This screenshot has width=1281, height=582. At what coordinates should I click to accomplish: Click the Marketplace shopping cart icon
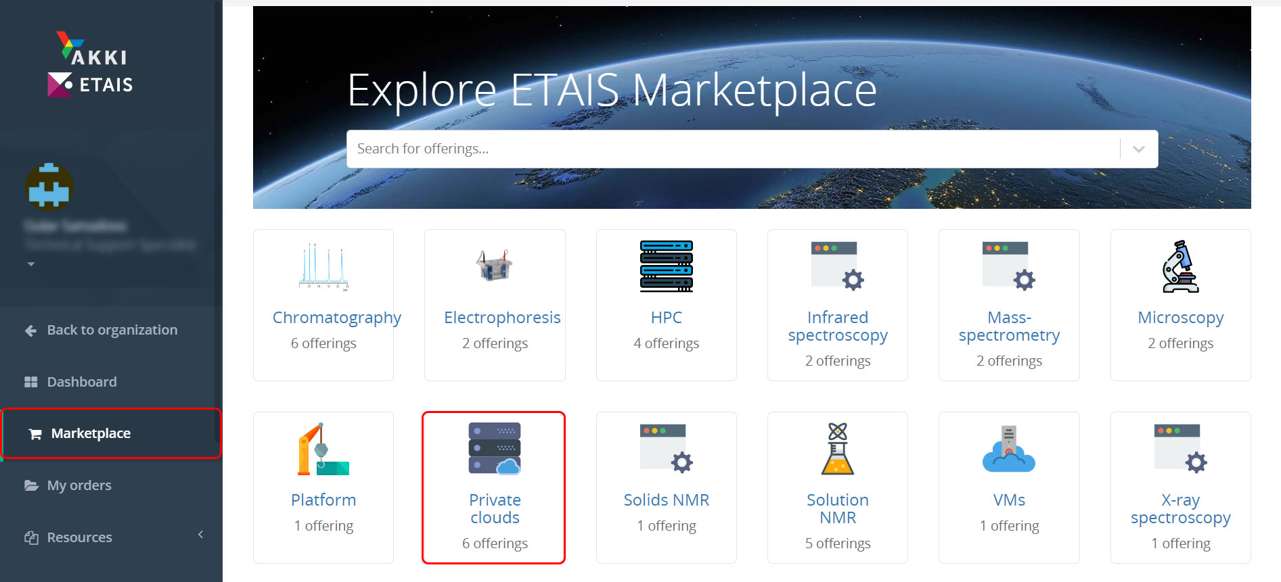(x=35, y=434)
